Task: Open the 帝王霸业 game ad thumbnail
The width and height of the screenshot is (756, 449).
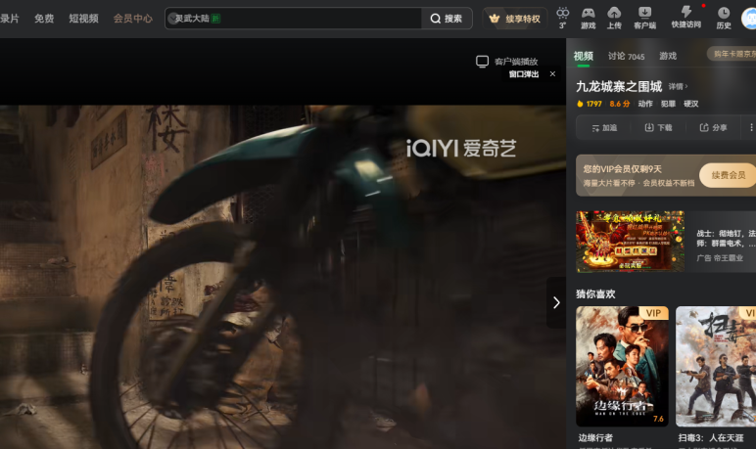Action: point(630,242)
